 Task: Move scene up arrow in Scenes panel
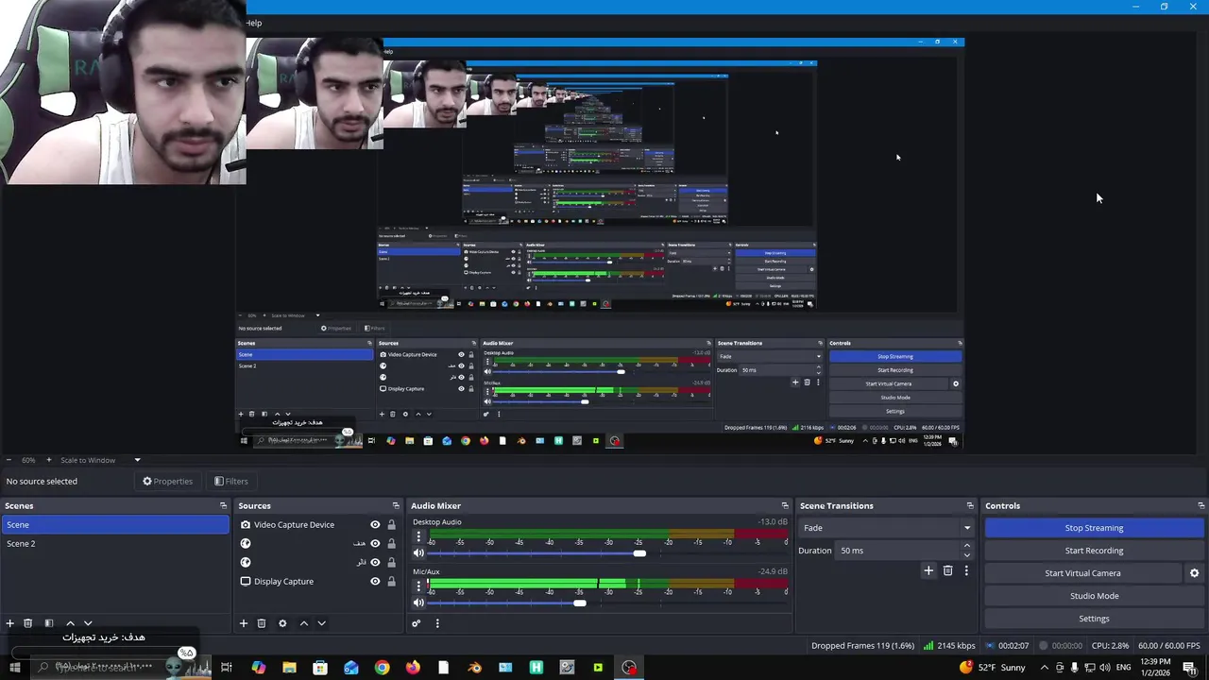pyautogui.click(x=70, y=623)
